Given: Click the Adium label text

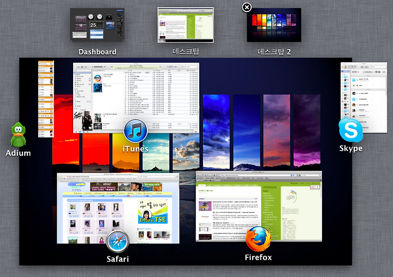Looking at the screenshot, I should [x=18, y=153].
